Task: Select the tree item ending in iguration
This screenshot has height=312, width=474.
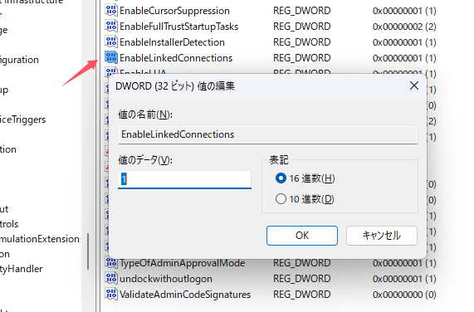Action: [19, 60]
